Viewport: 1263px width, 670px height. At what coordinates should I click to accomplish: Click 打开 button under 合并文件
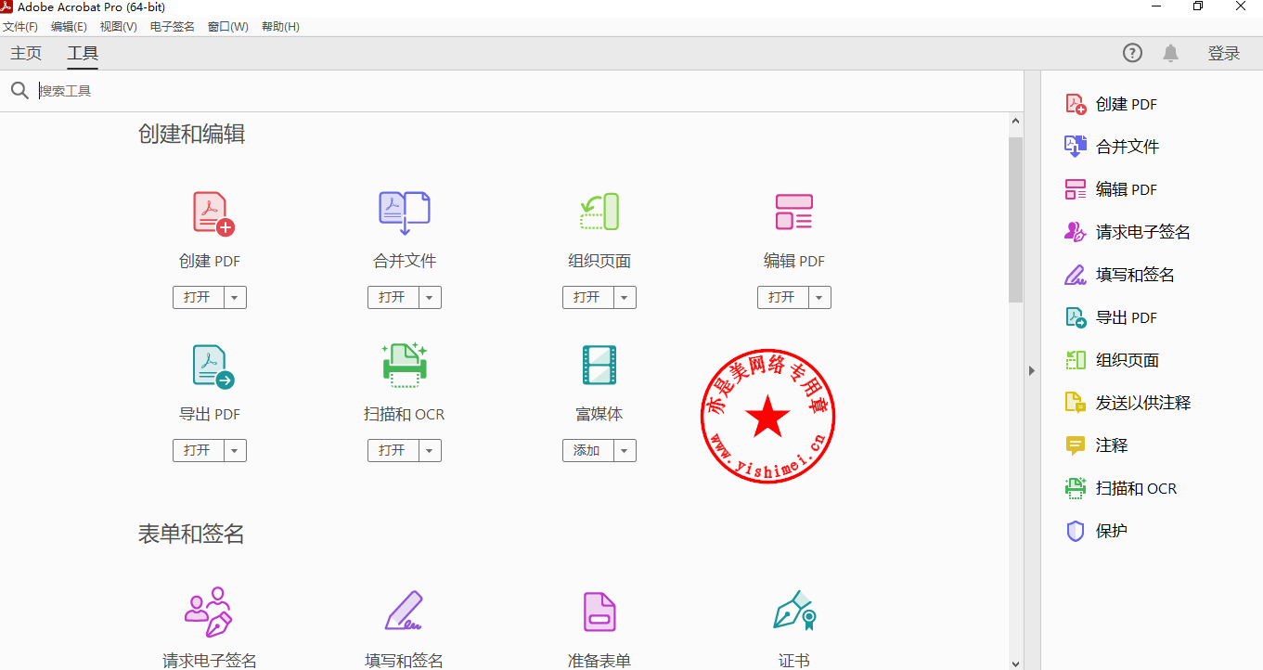(393, 297)
